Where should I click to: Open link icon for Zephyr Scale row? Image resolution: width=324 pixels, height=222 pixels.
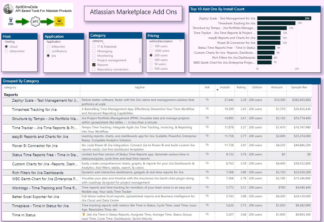(207, 100)
